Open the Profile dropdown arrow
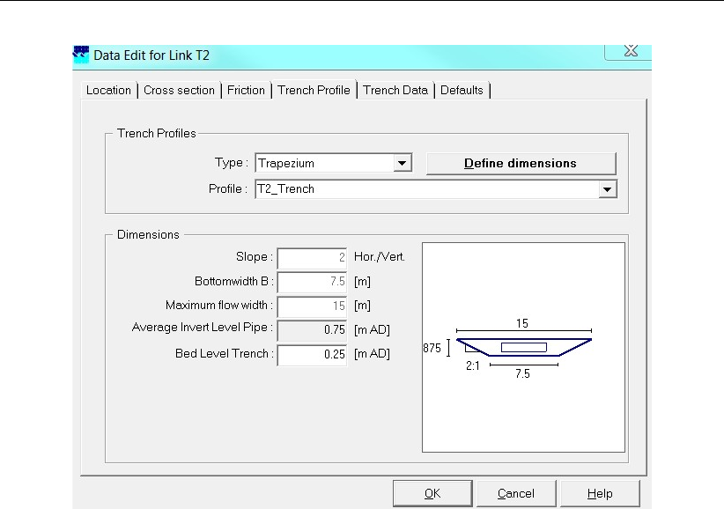 click(x=607, y=189)
